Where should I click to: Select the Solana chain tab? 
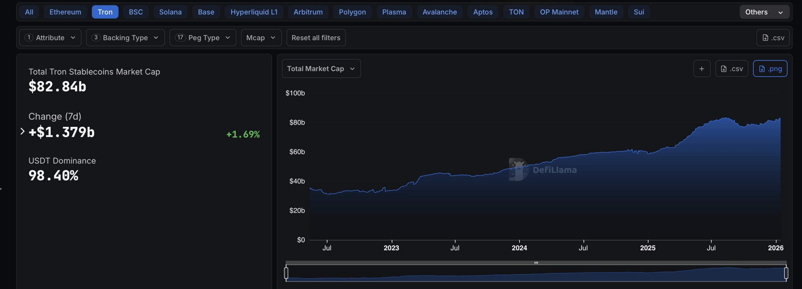click(x=170, y=12)
